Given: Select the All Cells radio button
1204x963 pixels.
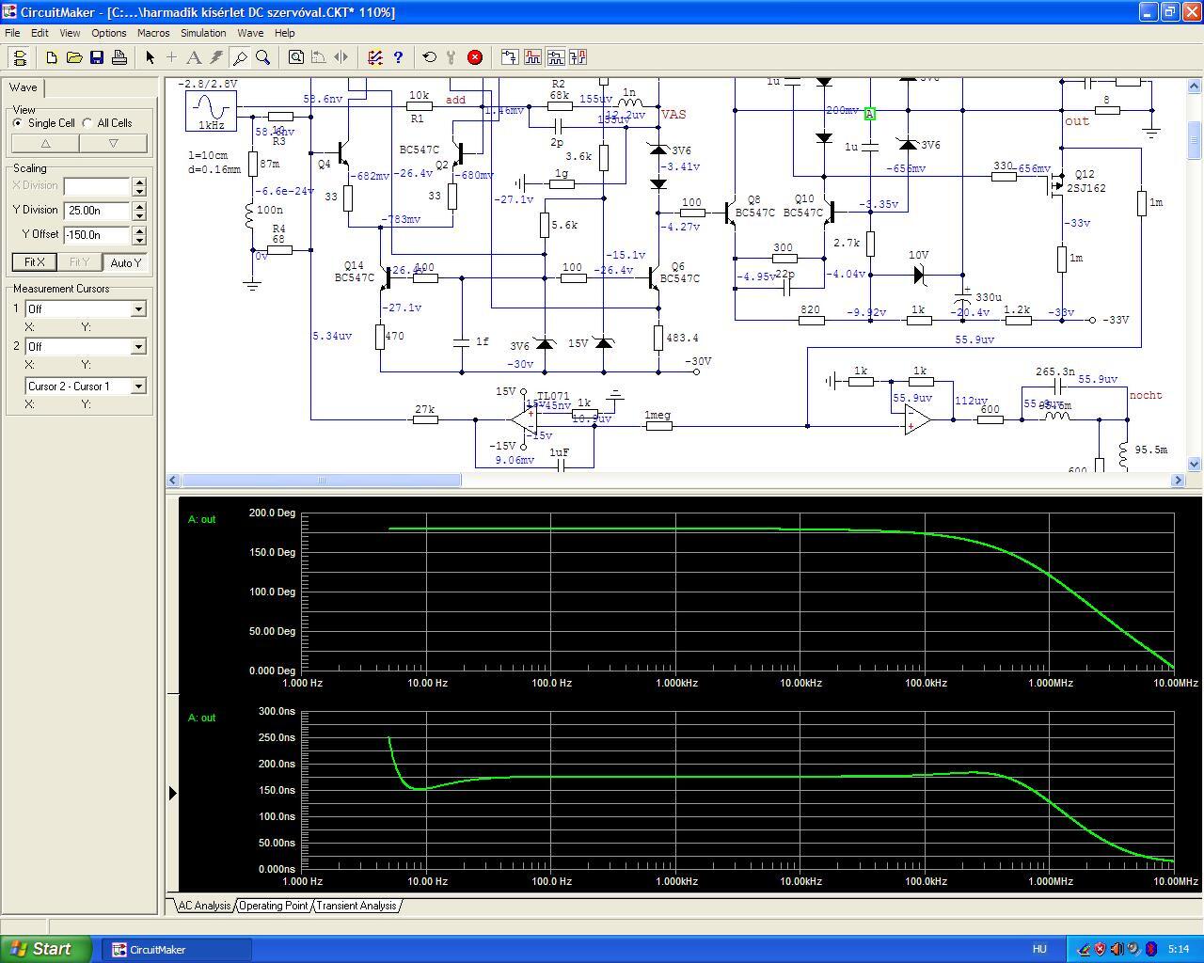Looking at the screenshot, I should (87, 123).
